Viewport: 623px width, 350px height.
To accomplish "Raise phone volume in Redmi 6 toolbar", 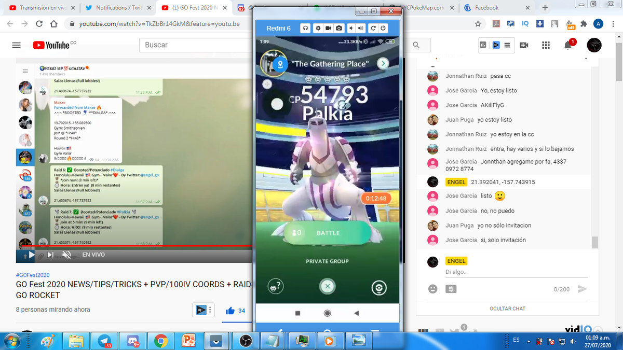I will [x=361, y=28].
